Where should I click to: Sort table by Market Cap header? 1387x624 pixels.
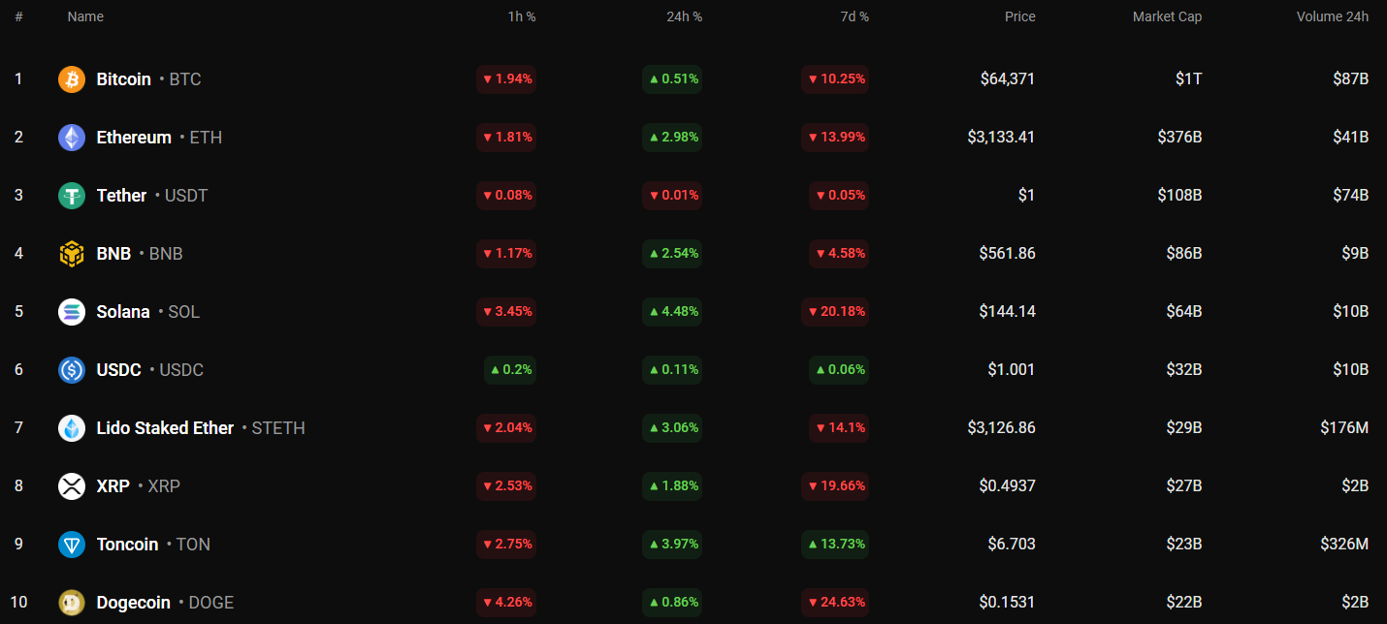click(1167, 16)
